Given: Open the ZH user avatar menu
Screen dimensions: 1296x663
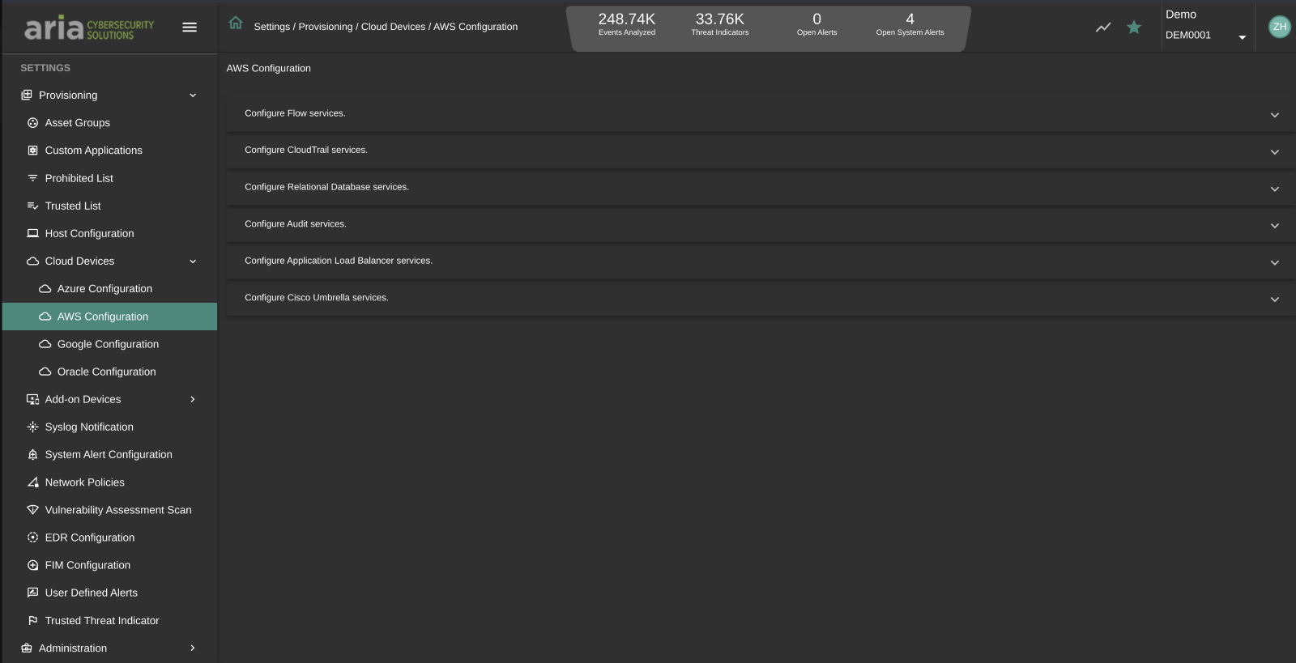Looking at the screenshot, I should pyautogui.click(x=1279, y=27).
